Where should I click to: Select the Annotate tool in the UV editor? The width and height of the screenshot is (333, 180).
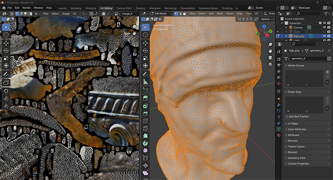coord(6,74)
